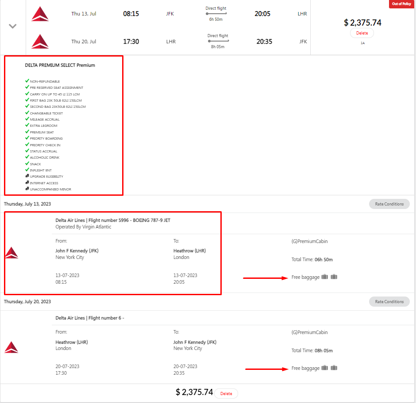This screenshot has width=416, height=403.
Task: Click the Thu 13, Jul date label
Action: pos(84,14)
